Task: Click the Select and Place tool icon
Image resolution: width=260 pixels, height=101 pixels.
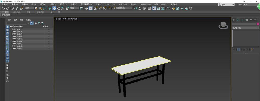Action: tap(67, 8)
